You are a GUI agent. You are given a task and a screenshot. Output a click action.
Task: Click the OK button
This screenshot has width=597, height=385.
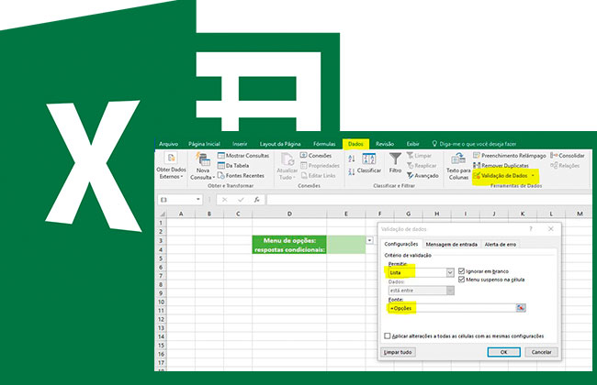pyautogui.click(x=503, y=352)
